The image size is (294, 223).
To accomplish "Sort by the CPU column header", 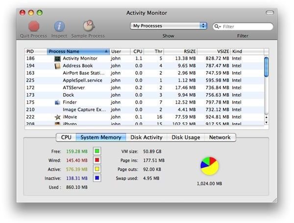I will point(137,51).
